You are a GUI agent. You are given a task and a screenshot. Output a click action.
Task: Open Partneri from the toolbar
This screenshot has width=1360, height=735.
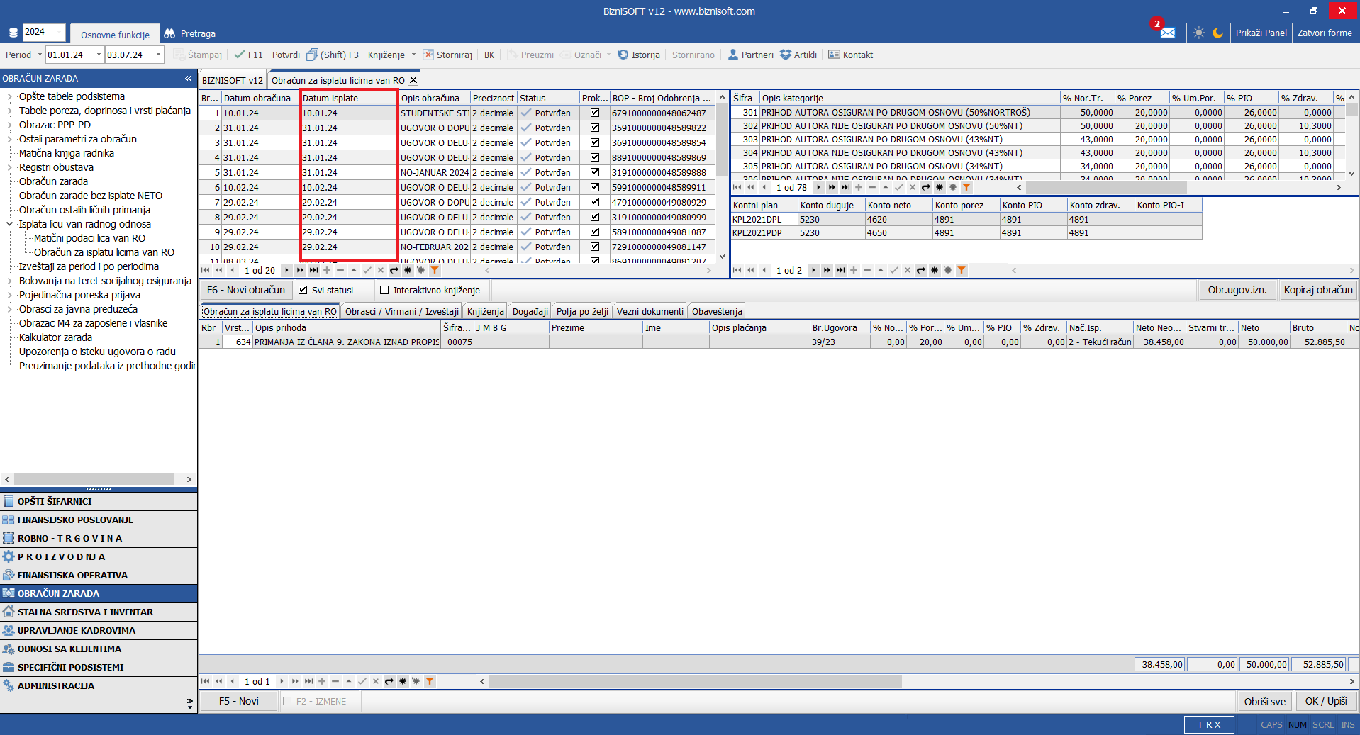(x=750, y=55)
